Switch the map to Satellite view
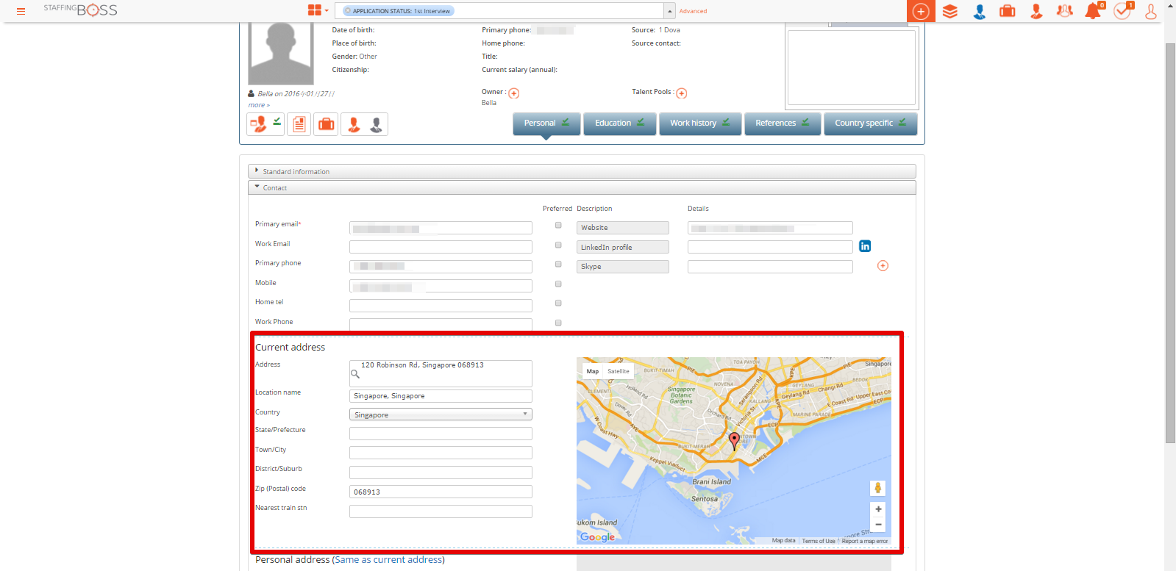 click(x=619, y=371)
